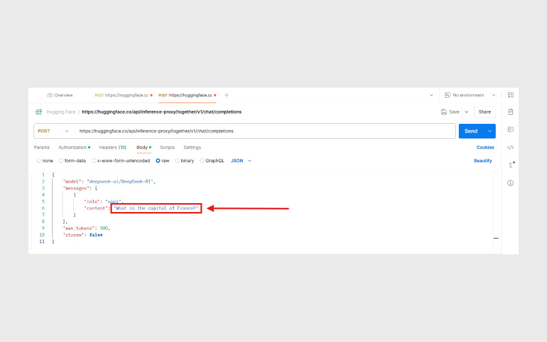The image size is (547, 342).
Task: Open the documentation icon in right sidebar
Action: (x=510, y=111)
